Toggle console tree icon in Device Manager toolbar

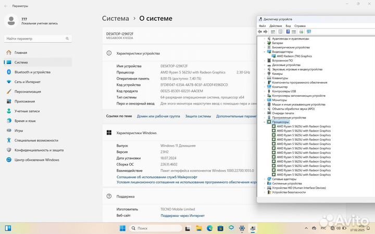coord(273,32)
